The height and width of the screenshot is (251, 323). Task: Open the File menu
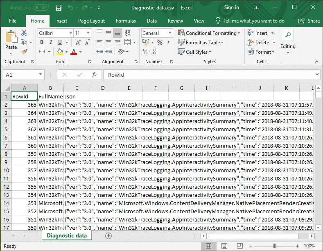coord(13,21)
